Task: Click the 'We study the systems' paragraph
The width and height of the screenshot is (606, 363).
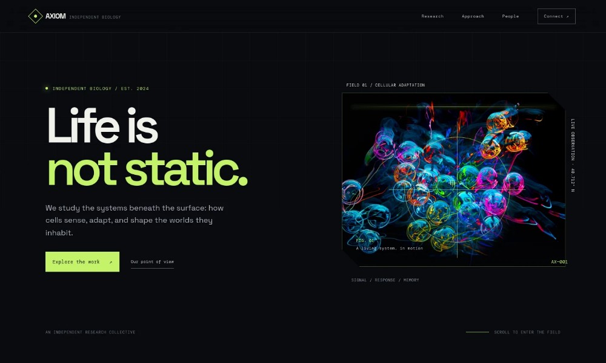Action: pos(135,220)
